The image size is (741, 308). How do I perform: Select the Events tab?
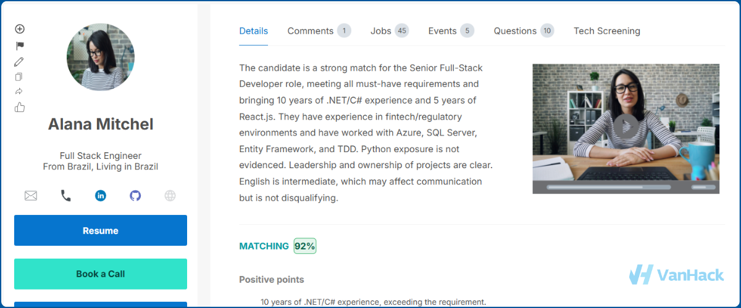pos(451,31)
